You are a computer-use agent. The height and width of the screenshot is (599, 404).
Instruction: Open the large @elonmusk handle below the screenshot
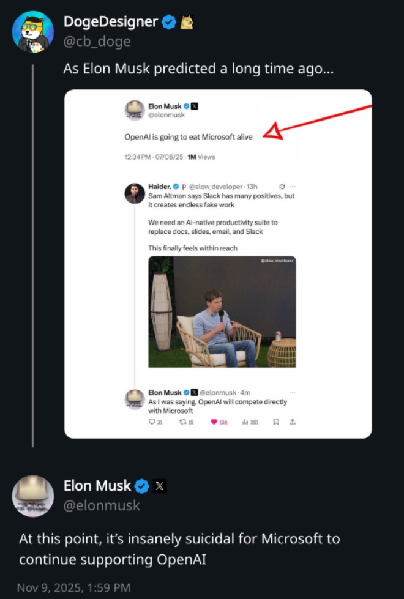pyautogui.click(x=102, y=505)
